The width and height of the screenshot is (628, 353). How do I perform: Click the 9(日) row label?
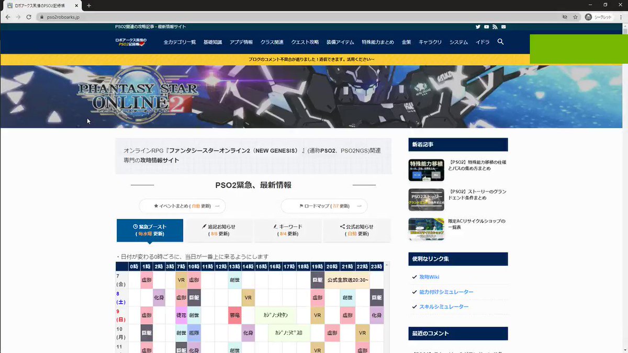pos(121,315)
